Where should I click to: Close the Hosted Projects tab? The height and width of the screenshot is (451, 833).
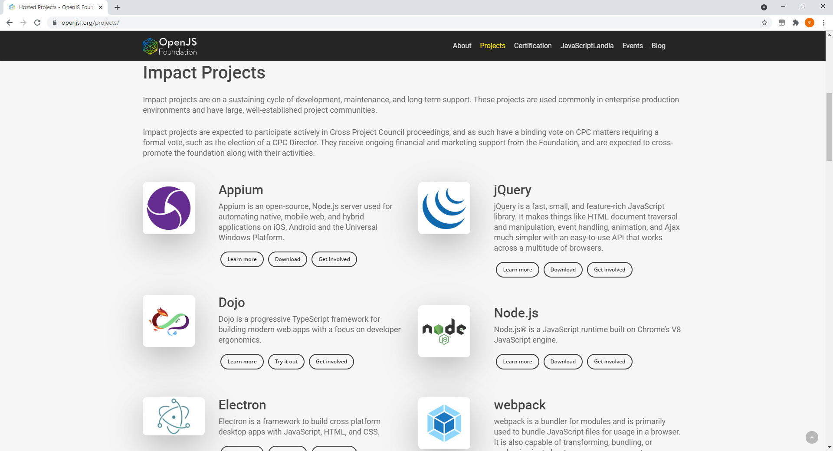click(x=101, y=7)
